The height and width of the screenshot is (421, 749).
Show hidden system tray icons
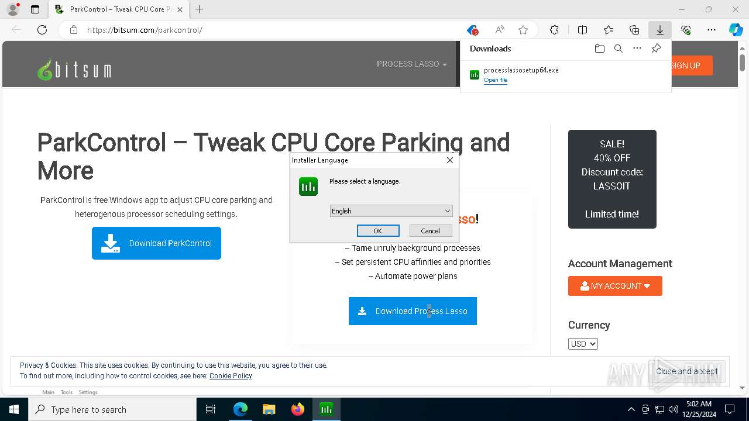pos(631,409)
